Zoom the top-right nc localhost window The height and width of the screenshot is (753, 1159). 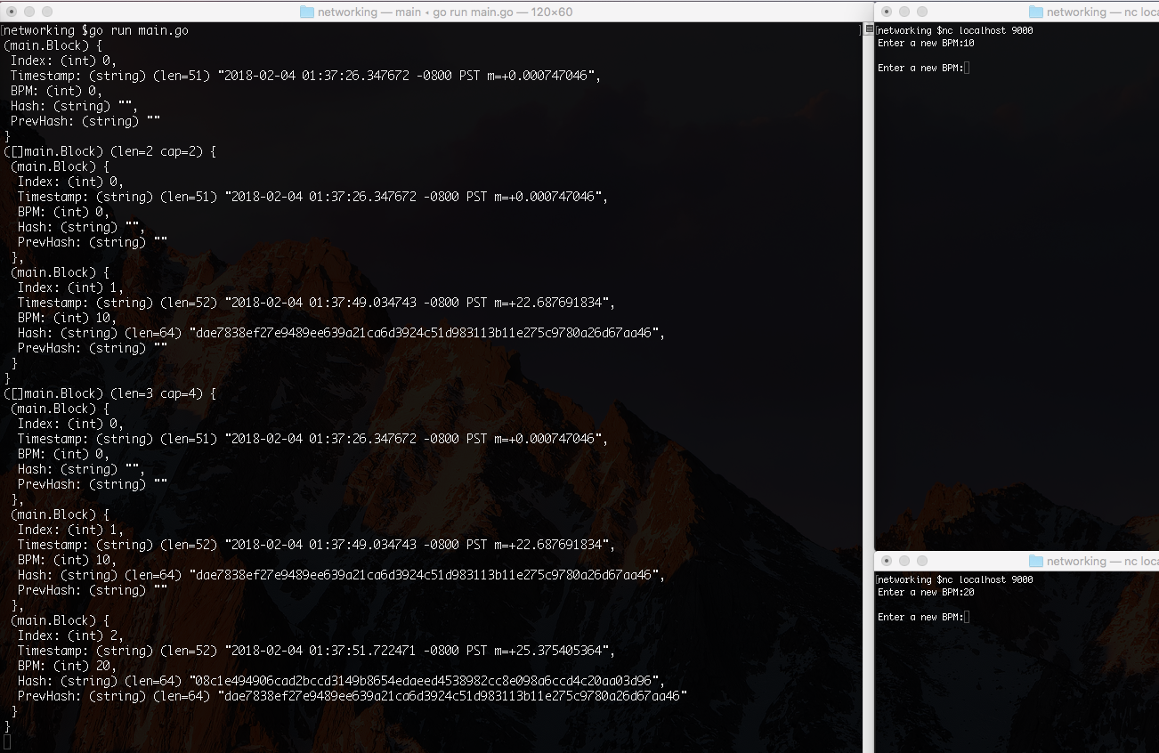pyautogui.click(x=922, y=12)
